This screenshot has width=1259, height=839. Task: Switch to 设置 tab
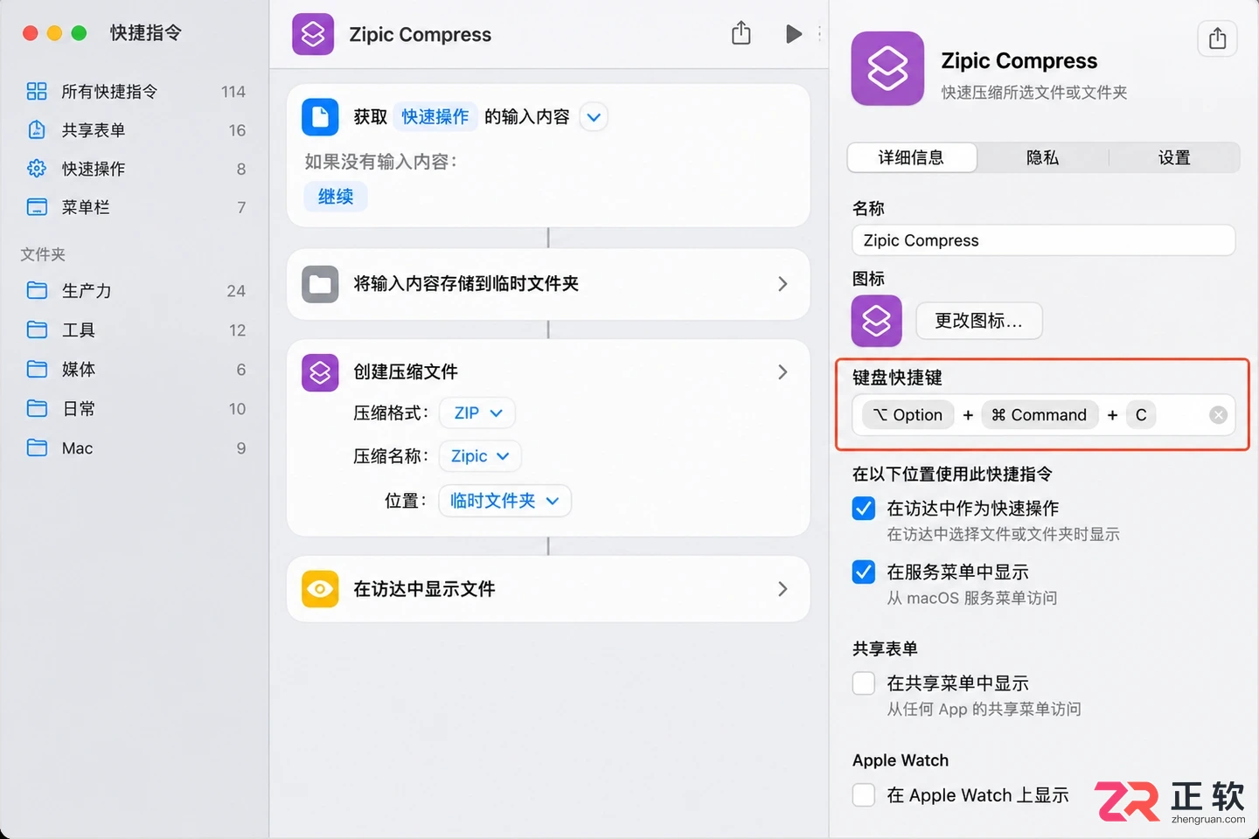click(x=1174, y=157)
